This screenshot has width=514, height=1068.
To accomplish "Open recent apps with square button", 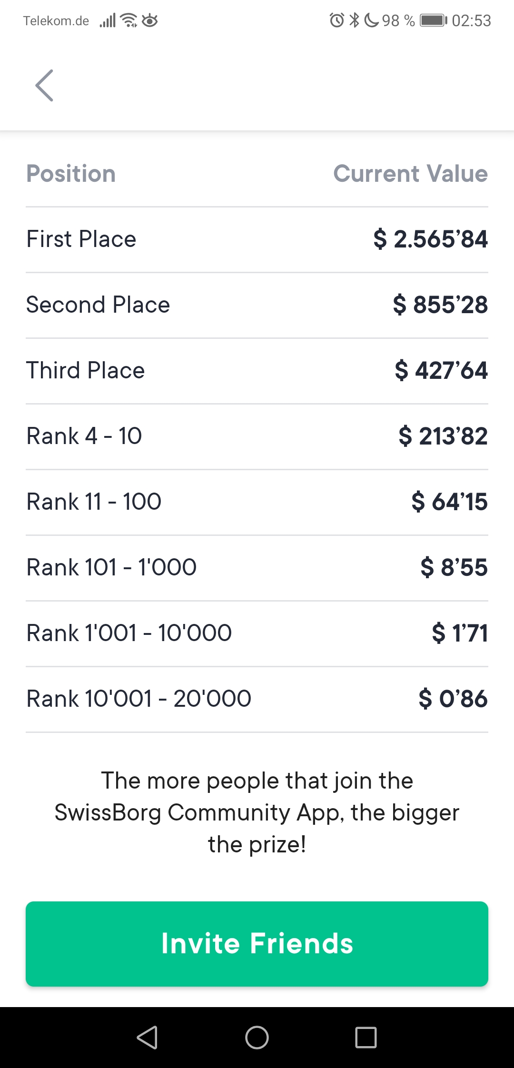I will coord(366,1037).
